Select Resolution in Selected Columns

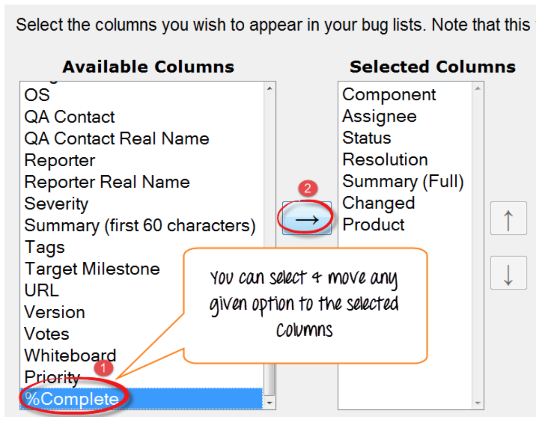[x=385, y=160]
